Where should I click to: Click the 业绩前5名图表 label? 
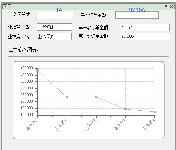point(23,50)
